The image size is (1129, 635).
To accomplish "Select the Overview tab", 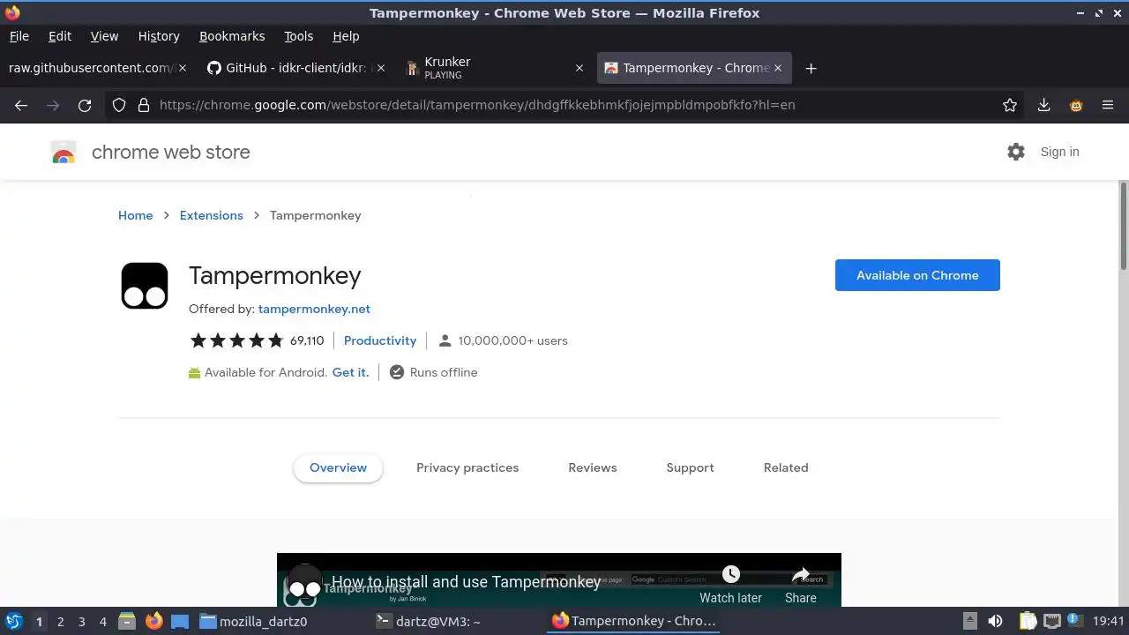I will click(x=338, y=467).
